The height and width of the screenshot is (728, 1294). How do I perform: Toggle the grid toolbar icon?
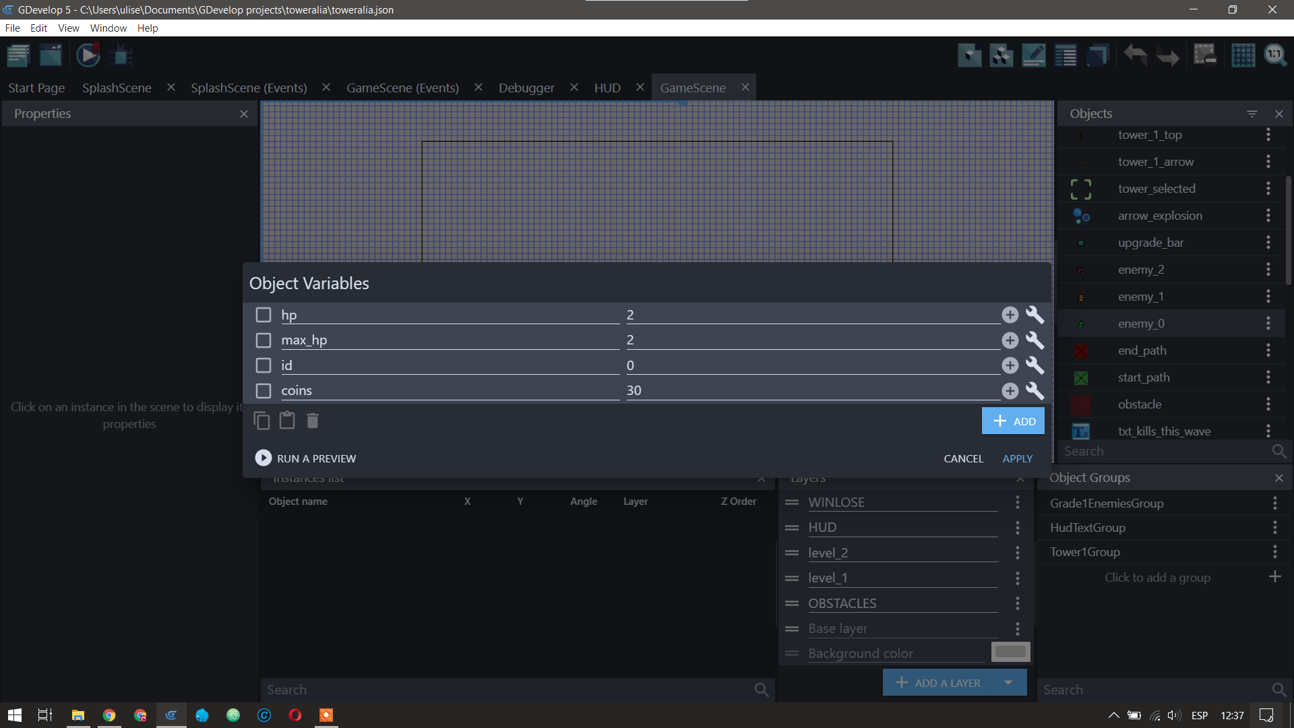(x=1243, y=55)
